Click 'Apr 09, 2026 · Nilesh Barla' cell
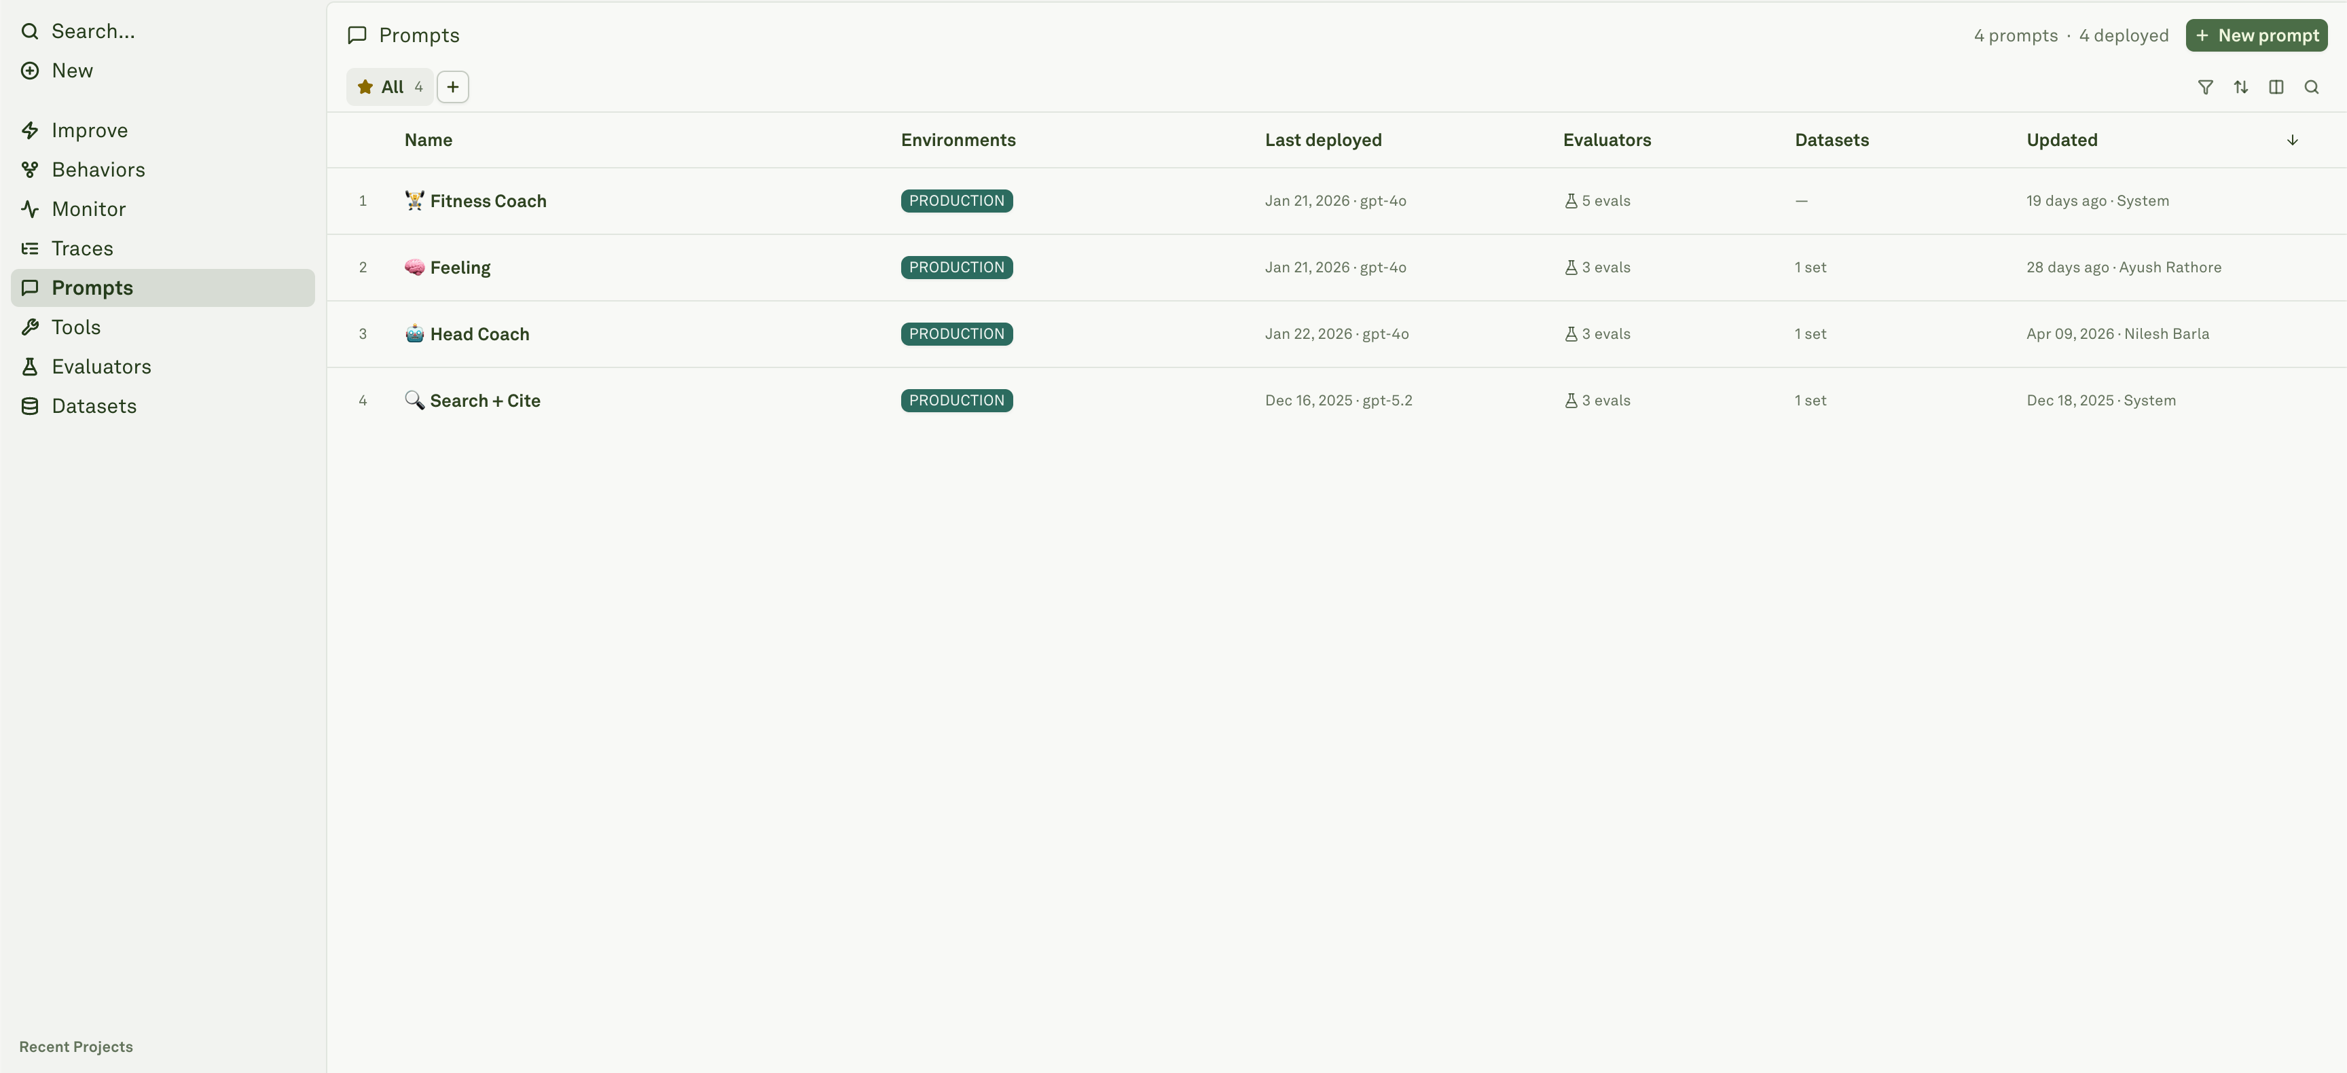This screenshot has height=1073, width=2347. click(x=2117, y=334)
